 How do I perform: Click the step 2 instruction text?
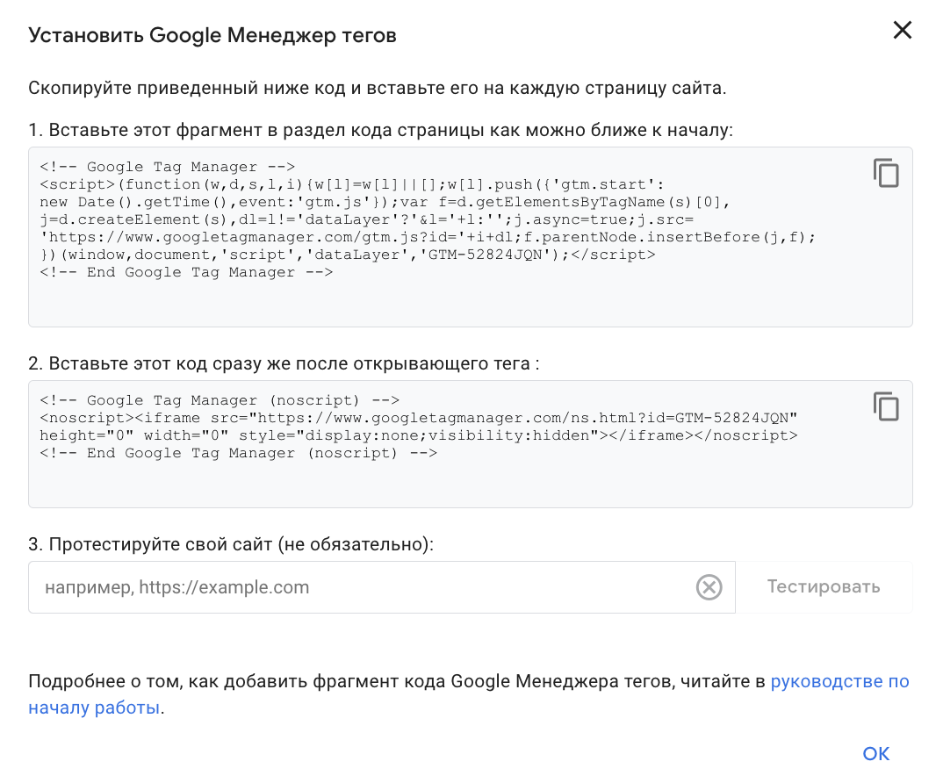pyautogui.click(x=284, y=363)
